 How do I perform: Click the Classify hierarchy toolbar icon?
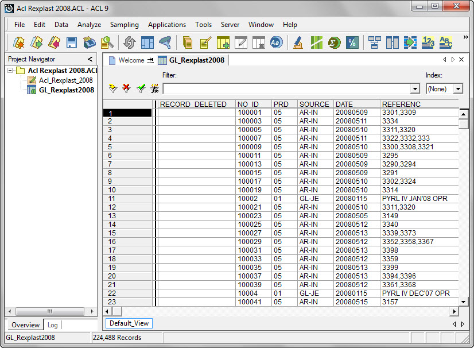[375, 42]
